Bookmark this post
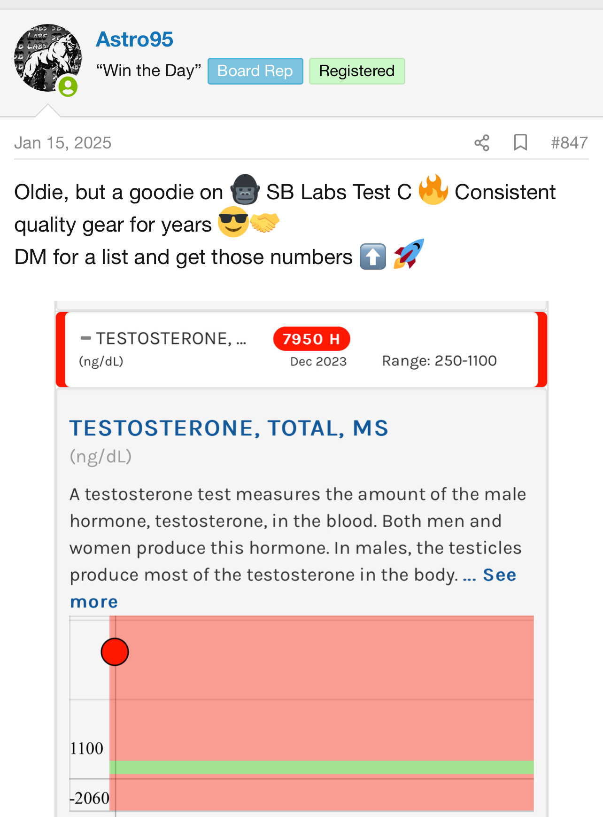 point(520,142)
